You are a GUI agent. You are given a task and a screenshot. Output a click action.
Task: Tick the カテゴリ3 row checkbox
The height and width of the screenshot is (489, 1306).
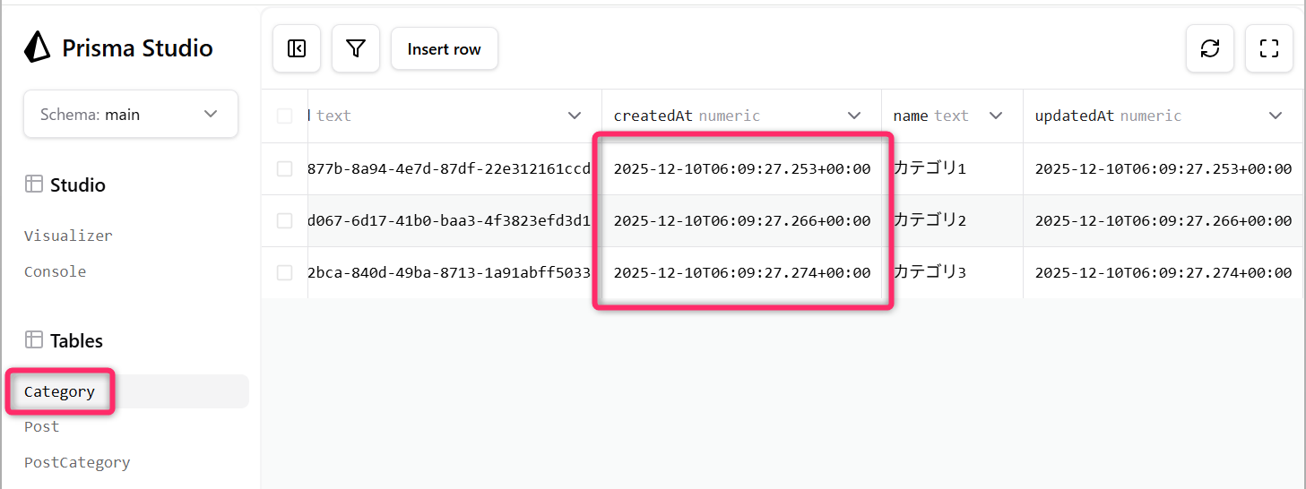285,273
